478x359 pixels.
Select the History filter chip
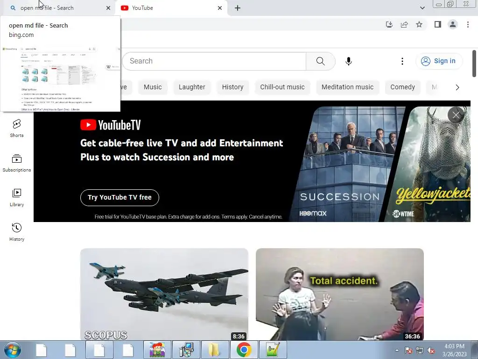click(x=232, y=87)
